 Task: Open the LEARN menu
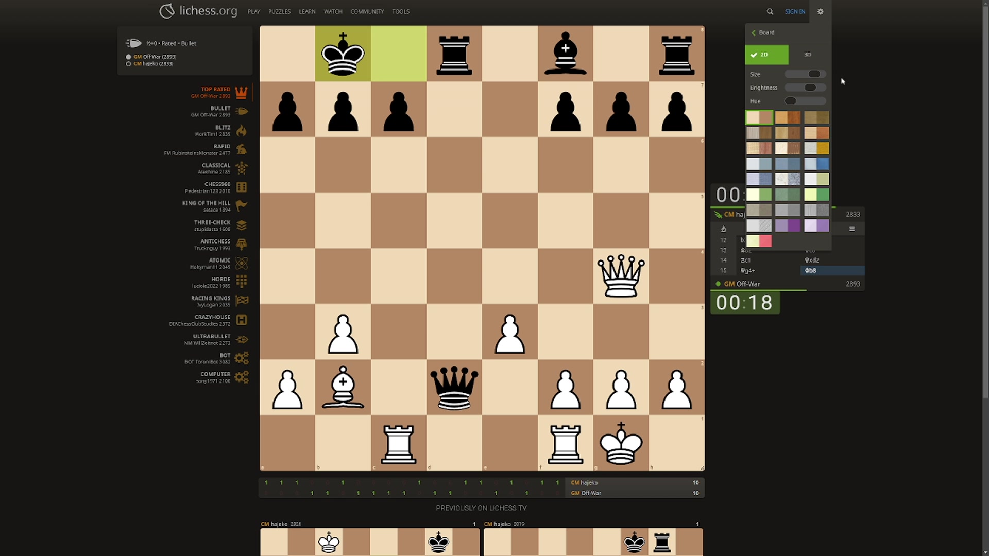(x=307, y=11)
